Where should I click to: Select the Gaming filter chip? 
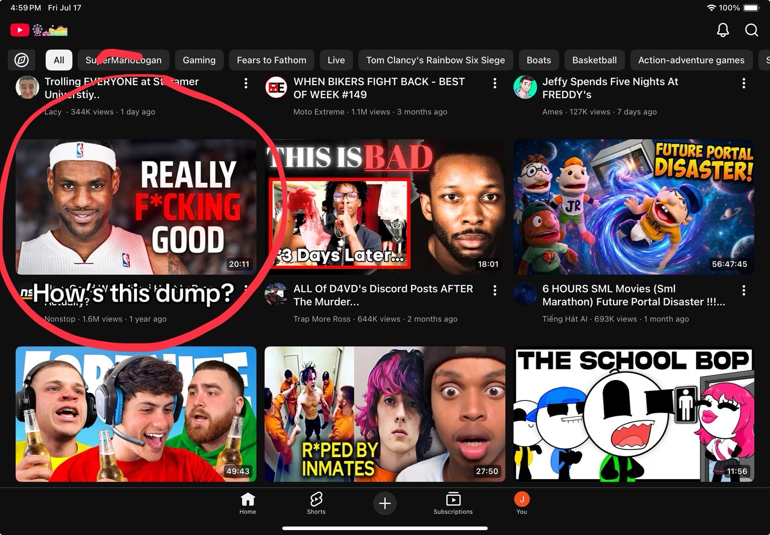click(x=199, y=60)
